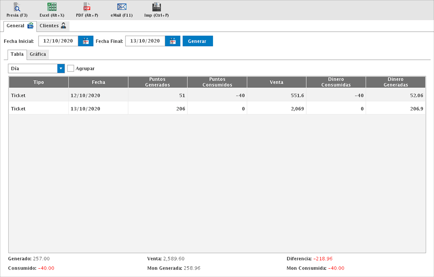The height and width of the screenshot is (277, 434).
Task: Export report as PDF
Action: point(87,10)
